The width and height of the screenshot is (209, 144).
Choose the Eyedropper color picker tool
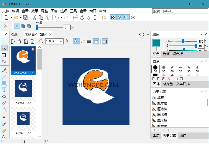tap(4, 124)
